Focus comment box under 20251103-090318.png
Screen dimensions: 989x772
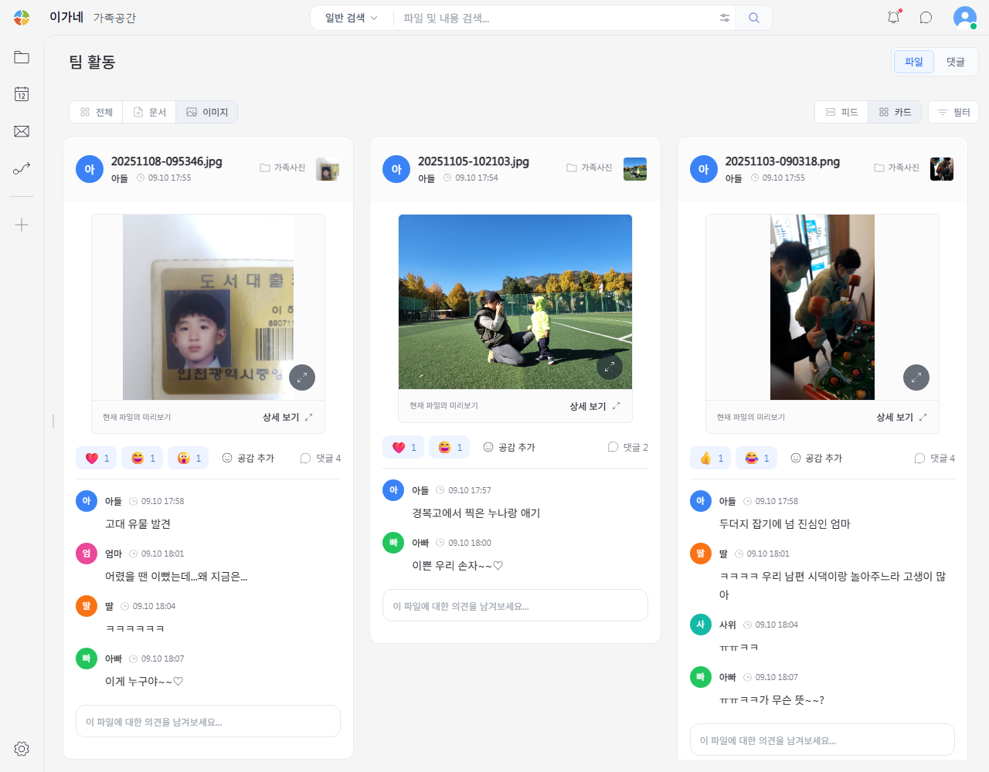point(822,740)
